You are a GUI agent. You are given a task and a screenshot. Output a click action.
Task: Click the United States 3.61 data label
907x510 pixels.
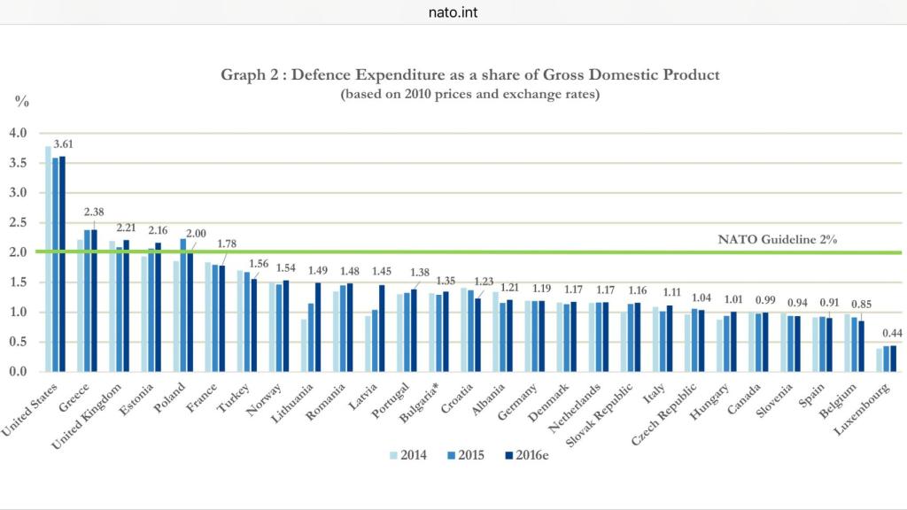(62, 143)
